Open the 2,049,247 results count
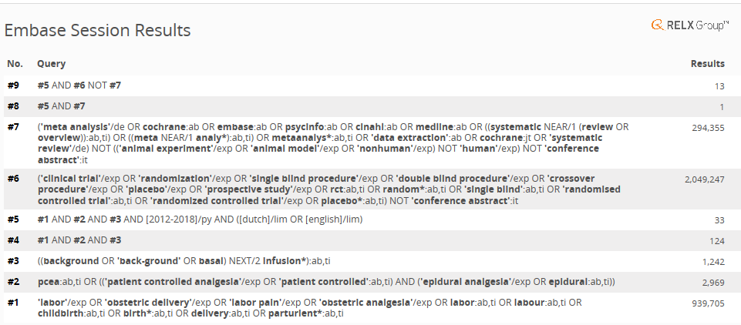741x325 pixels. point(704,179)
